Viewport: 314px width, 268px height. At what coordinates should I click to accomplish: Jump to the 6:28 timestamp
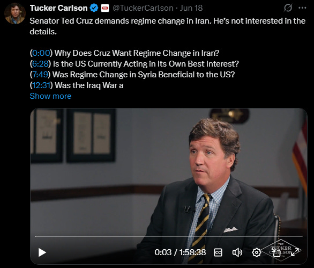tap(40, 64)
